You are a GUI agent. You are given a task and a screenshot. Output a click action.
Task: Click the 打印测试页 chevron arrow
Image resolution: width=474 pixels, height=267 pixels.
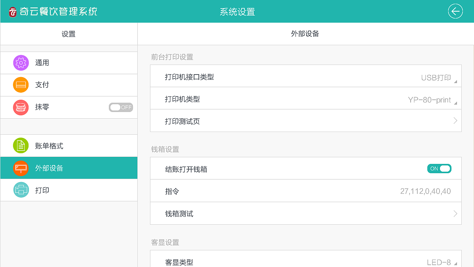point(455,121)
